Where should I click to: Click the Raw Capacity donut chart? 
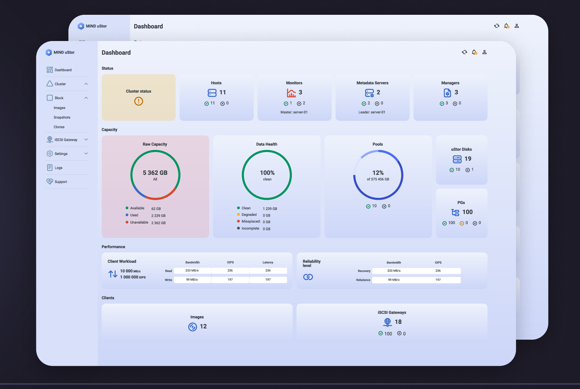point(155,175)
